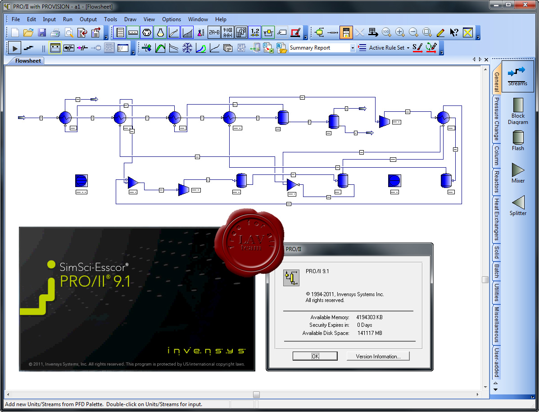
Task: Toggle the run status window icon highlighted yellow
Action: click(55, 48)
